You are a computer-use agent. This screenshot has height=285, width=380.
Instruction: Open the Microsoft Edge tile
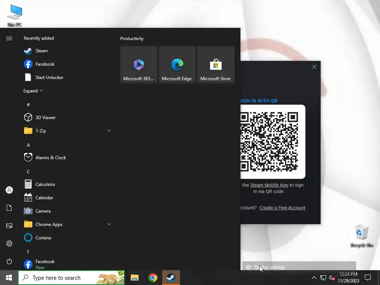[177, 65]
